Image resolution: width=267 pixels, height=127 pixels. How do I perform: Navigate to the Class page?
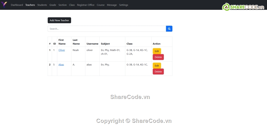tap(72, 5)
